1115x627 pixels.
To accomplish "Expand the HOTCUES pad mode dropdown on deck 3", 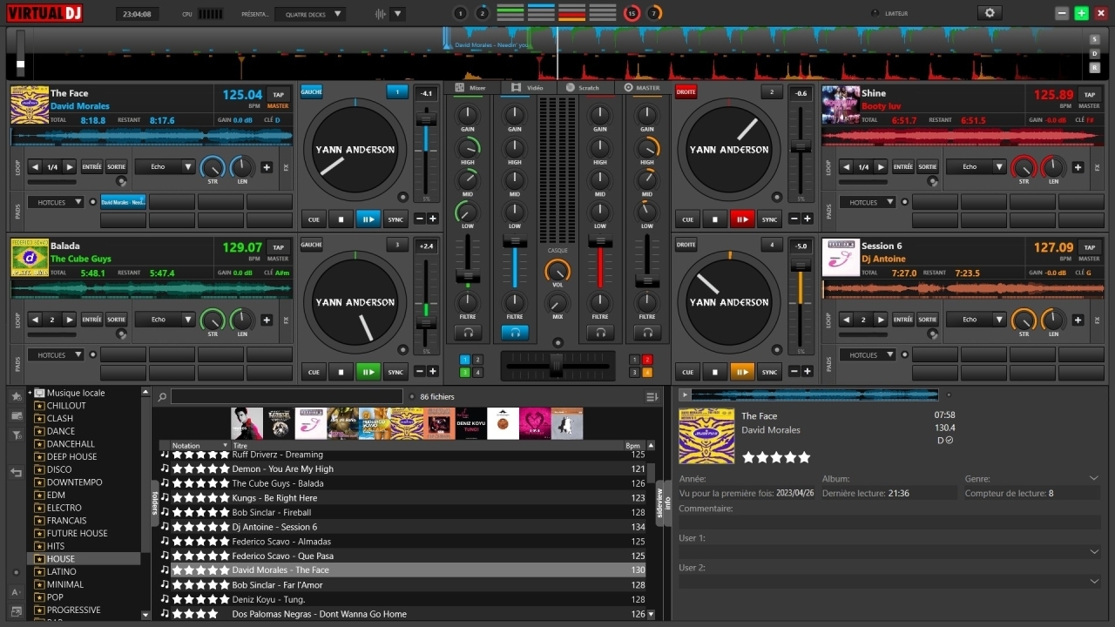I will tap(56, 355).
